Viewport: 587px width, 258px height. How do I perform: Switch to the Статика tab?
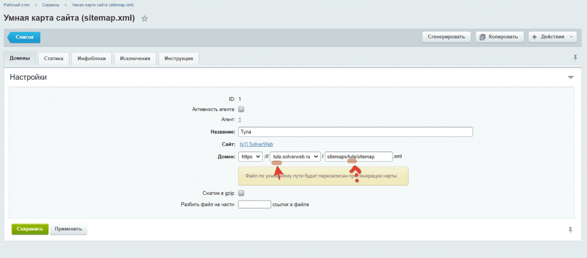click(53, 58)
